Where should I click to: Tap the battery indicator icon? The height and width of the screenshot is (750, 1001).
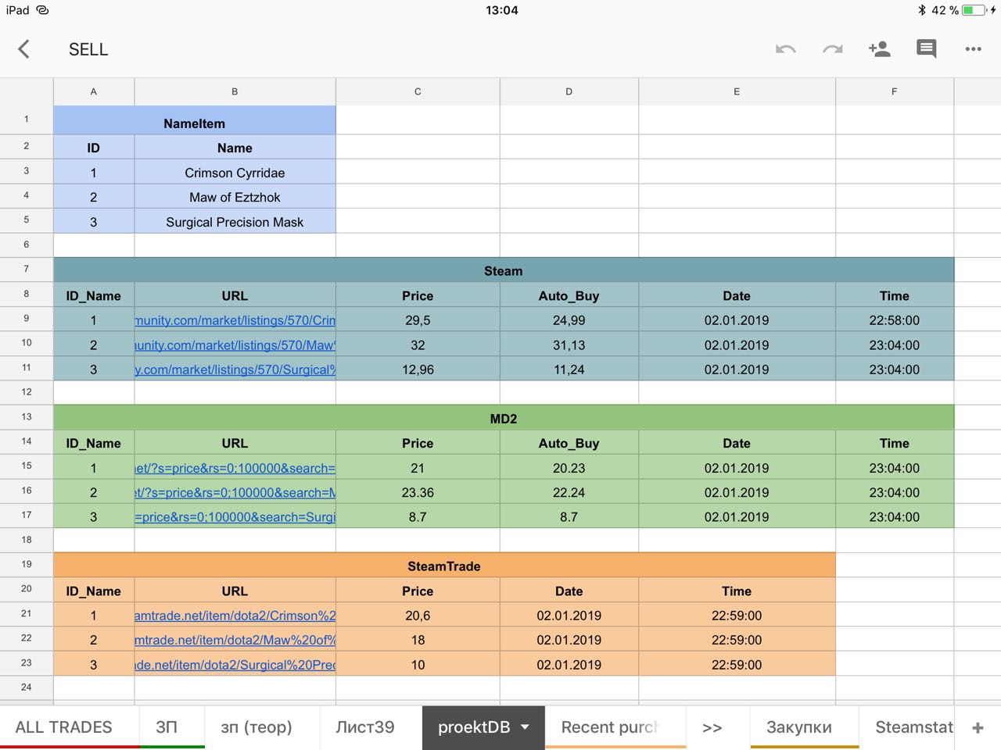[x=974, y=10]
